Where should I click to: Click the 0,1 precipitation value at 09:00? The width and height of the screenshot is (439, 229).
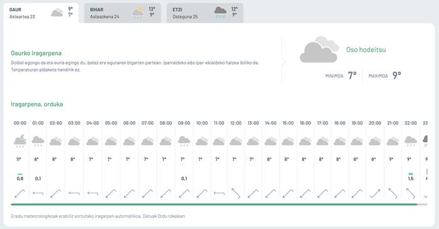184,178
